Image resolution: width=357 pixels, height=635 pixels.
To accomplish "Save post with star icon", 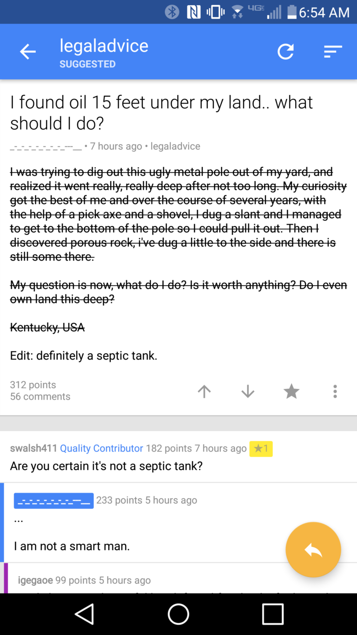I will click(x=291, y=391).
